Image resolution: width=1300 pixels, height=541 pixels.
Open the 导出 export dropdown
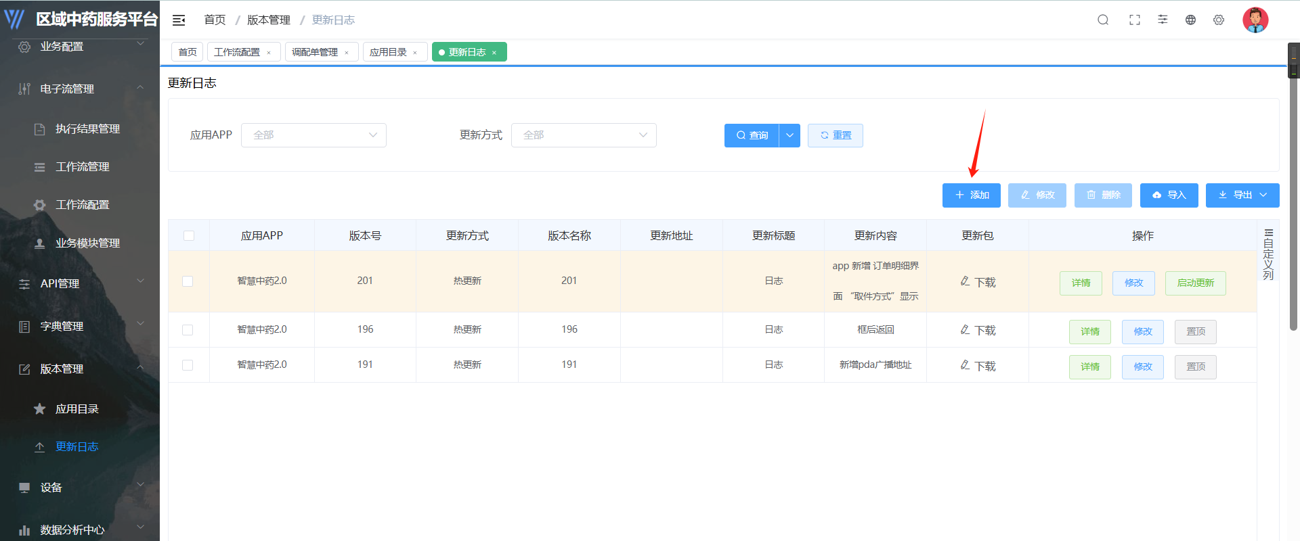coord(1242,195)
